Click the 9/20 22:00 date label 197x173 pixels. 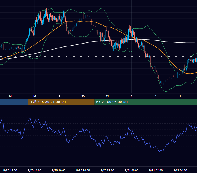click(x=107, y=170)
